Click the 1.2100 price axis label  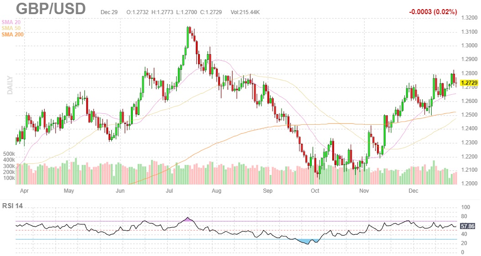coord(469,170)
